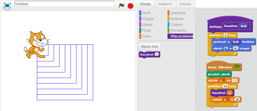Select the Pisak block category
The width and height of the screenshot is (257, 111).
[145, 31]
